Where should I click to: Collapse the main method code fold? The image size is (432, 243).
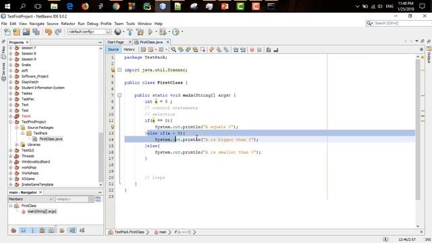119,95
